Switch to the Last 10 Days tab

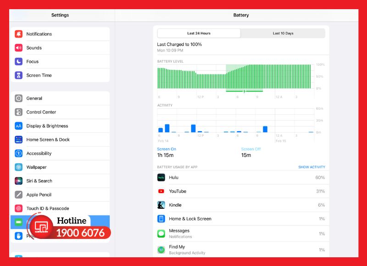tap(283, 33)
